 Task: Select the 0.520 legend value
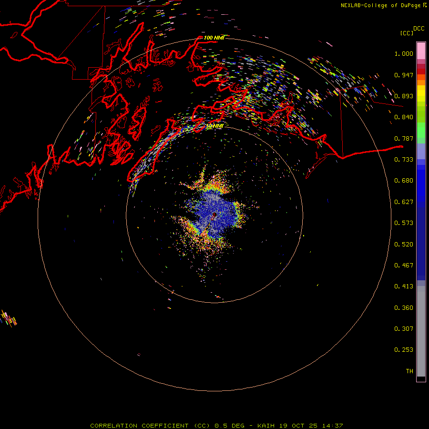(404, 245)
